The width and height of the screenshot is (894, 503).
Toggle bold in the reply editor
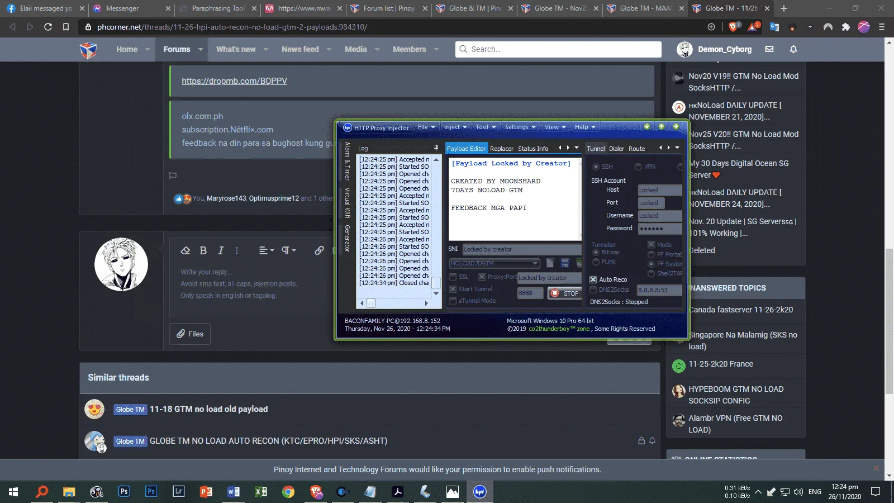click(203, 250)
